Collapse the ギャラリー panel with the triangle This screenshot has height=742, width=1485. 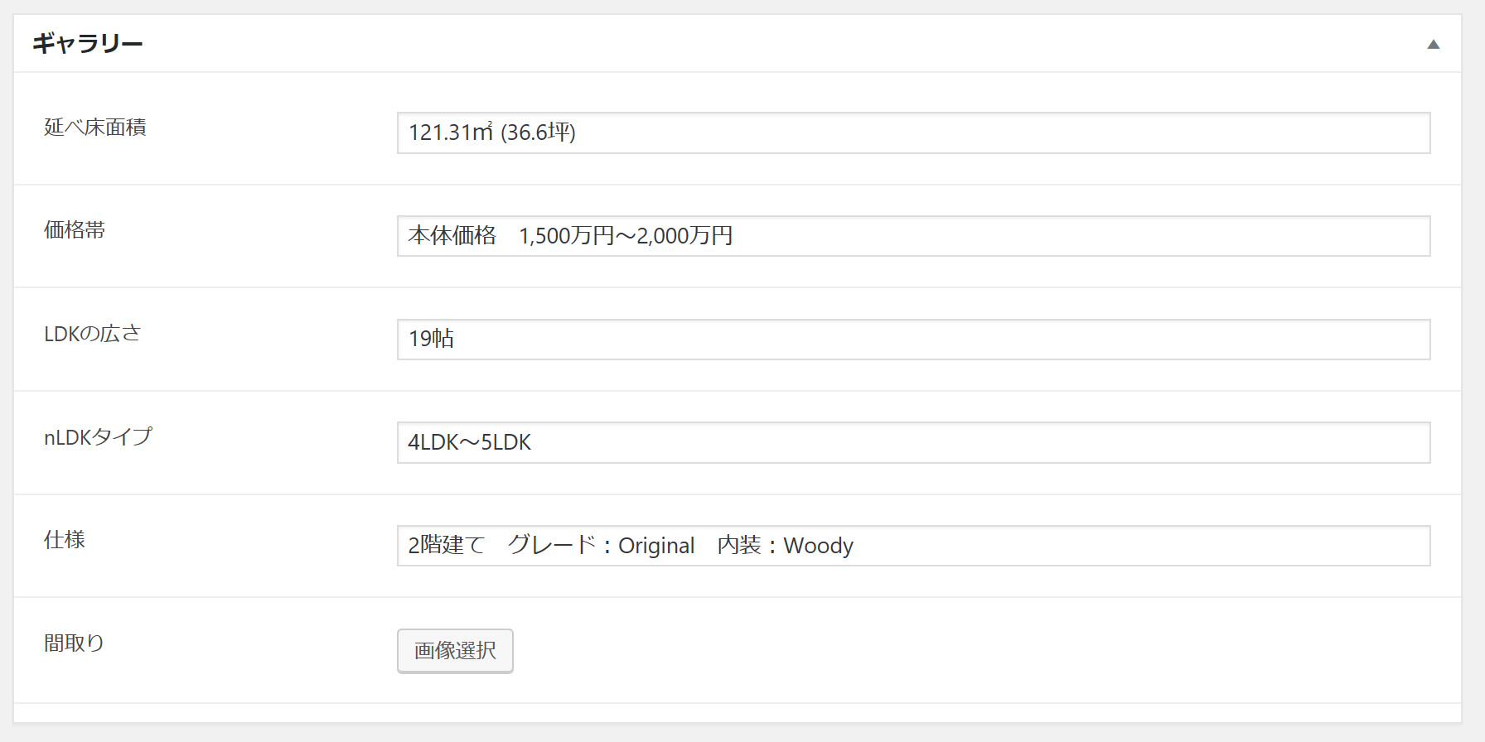[x=1433, y=44]
